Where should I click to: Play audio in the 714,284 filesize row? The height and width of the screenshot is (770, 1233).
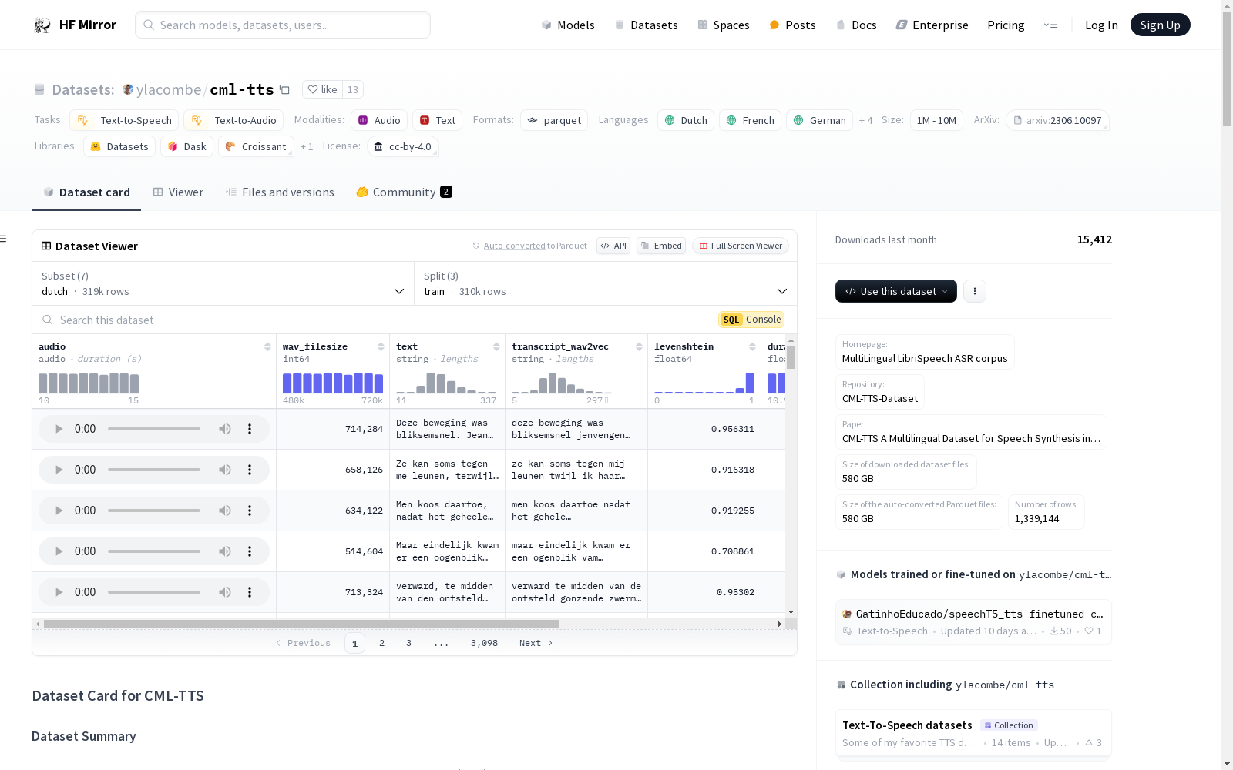tap(59, 429)
